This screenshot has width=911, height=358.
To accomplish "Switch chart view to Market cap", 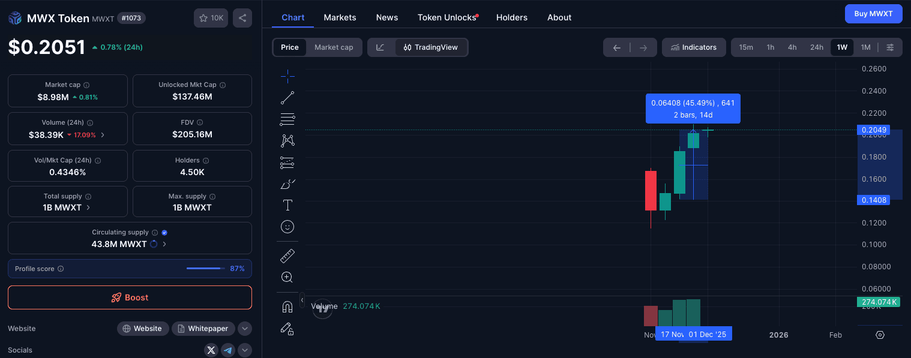I will click(334, 47).
